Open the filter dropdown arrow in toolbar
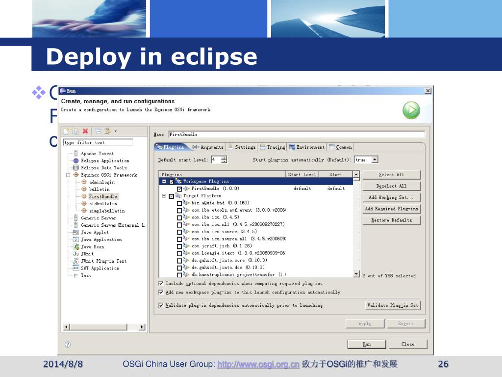This screenshot has height=377, width=502. click(116, 131)
